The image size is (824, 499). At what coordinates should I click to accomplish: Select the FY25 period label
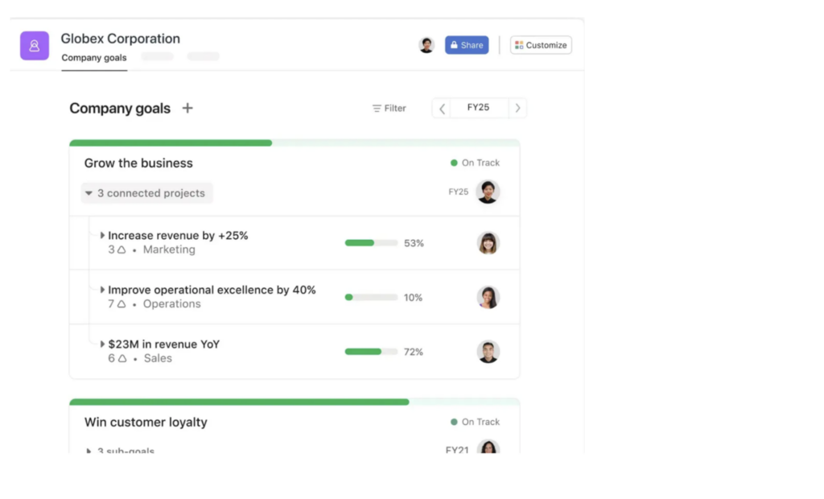coord(478,107)
